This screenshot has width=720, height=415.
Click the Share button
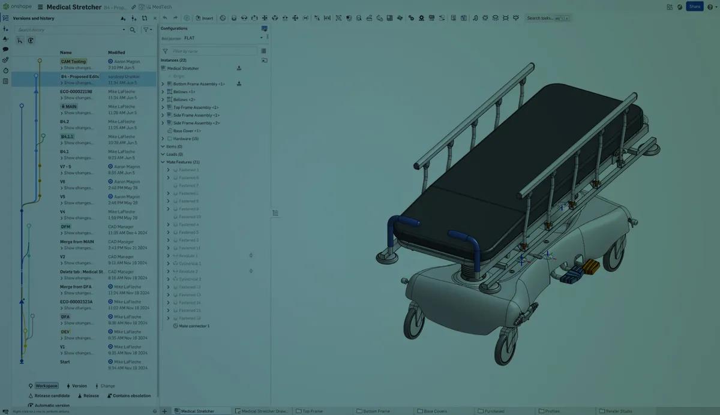(x=695, y=6)
